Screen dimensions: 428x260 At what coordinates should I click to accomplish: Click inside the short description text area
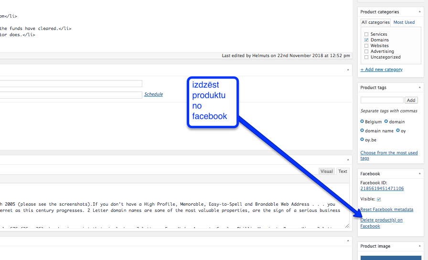coord(175,206)
